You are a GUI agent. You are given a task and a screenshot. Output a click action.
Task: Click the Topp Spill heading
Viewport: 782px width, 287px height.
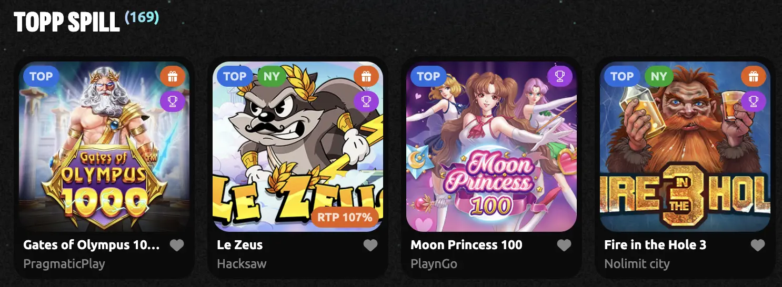click(67, 22)
